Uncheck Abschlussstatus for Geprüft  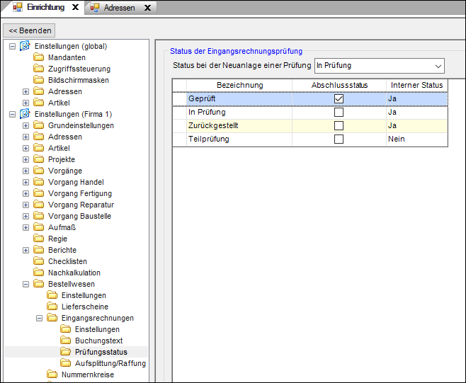click(339, 98)
